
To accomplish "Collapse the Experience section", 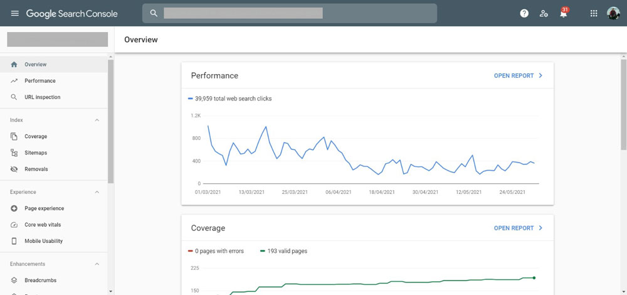I will [x=97, y=192].
